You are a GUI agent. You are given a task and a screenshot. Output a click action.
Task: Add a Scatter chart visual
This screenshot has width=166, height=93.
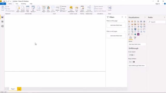[x=135, y=27]
